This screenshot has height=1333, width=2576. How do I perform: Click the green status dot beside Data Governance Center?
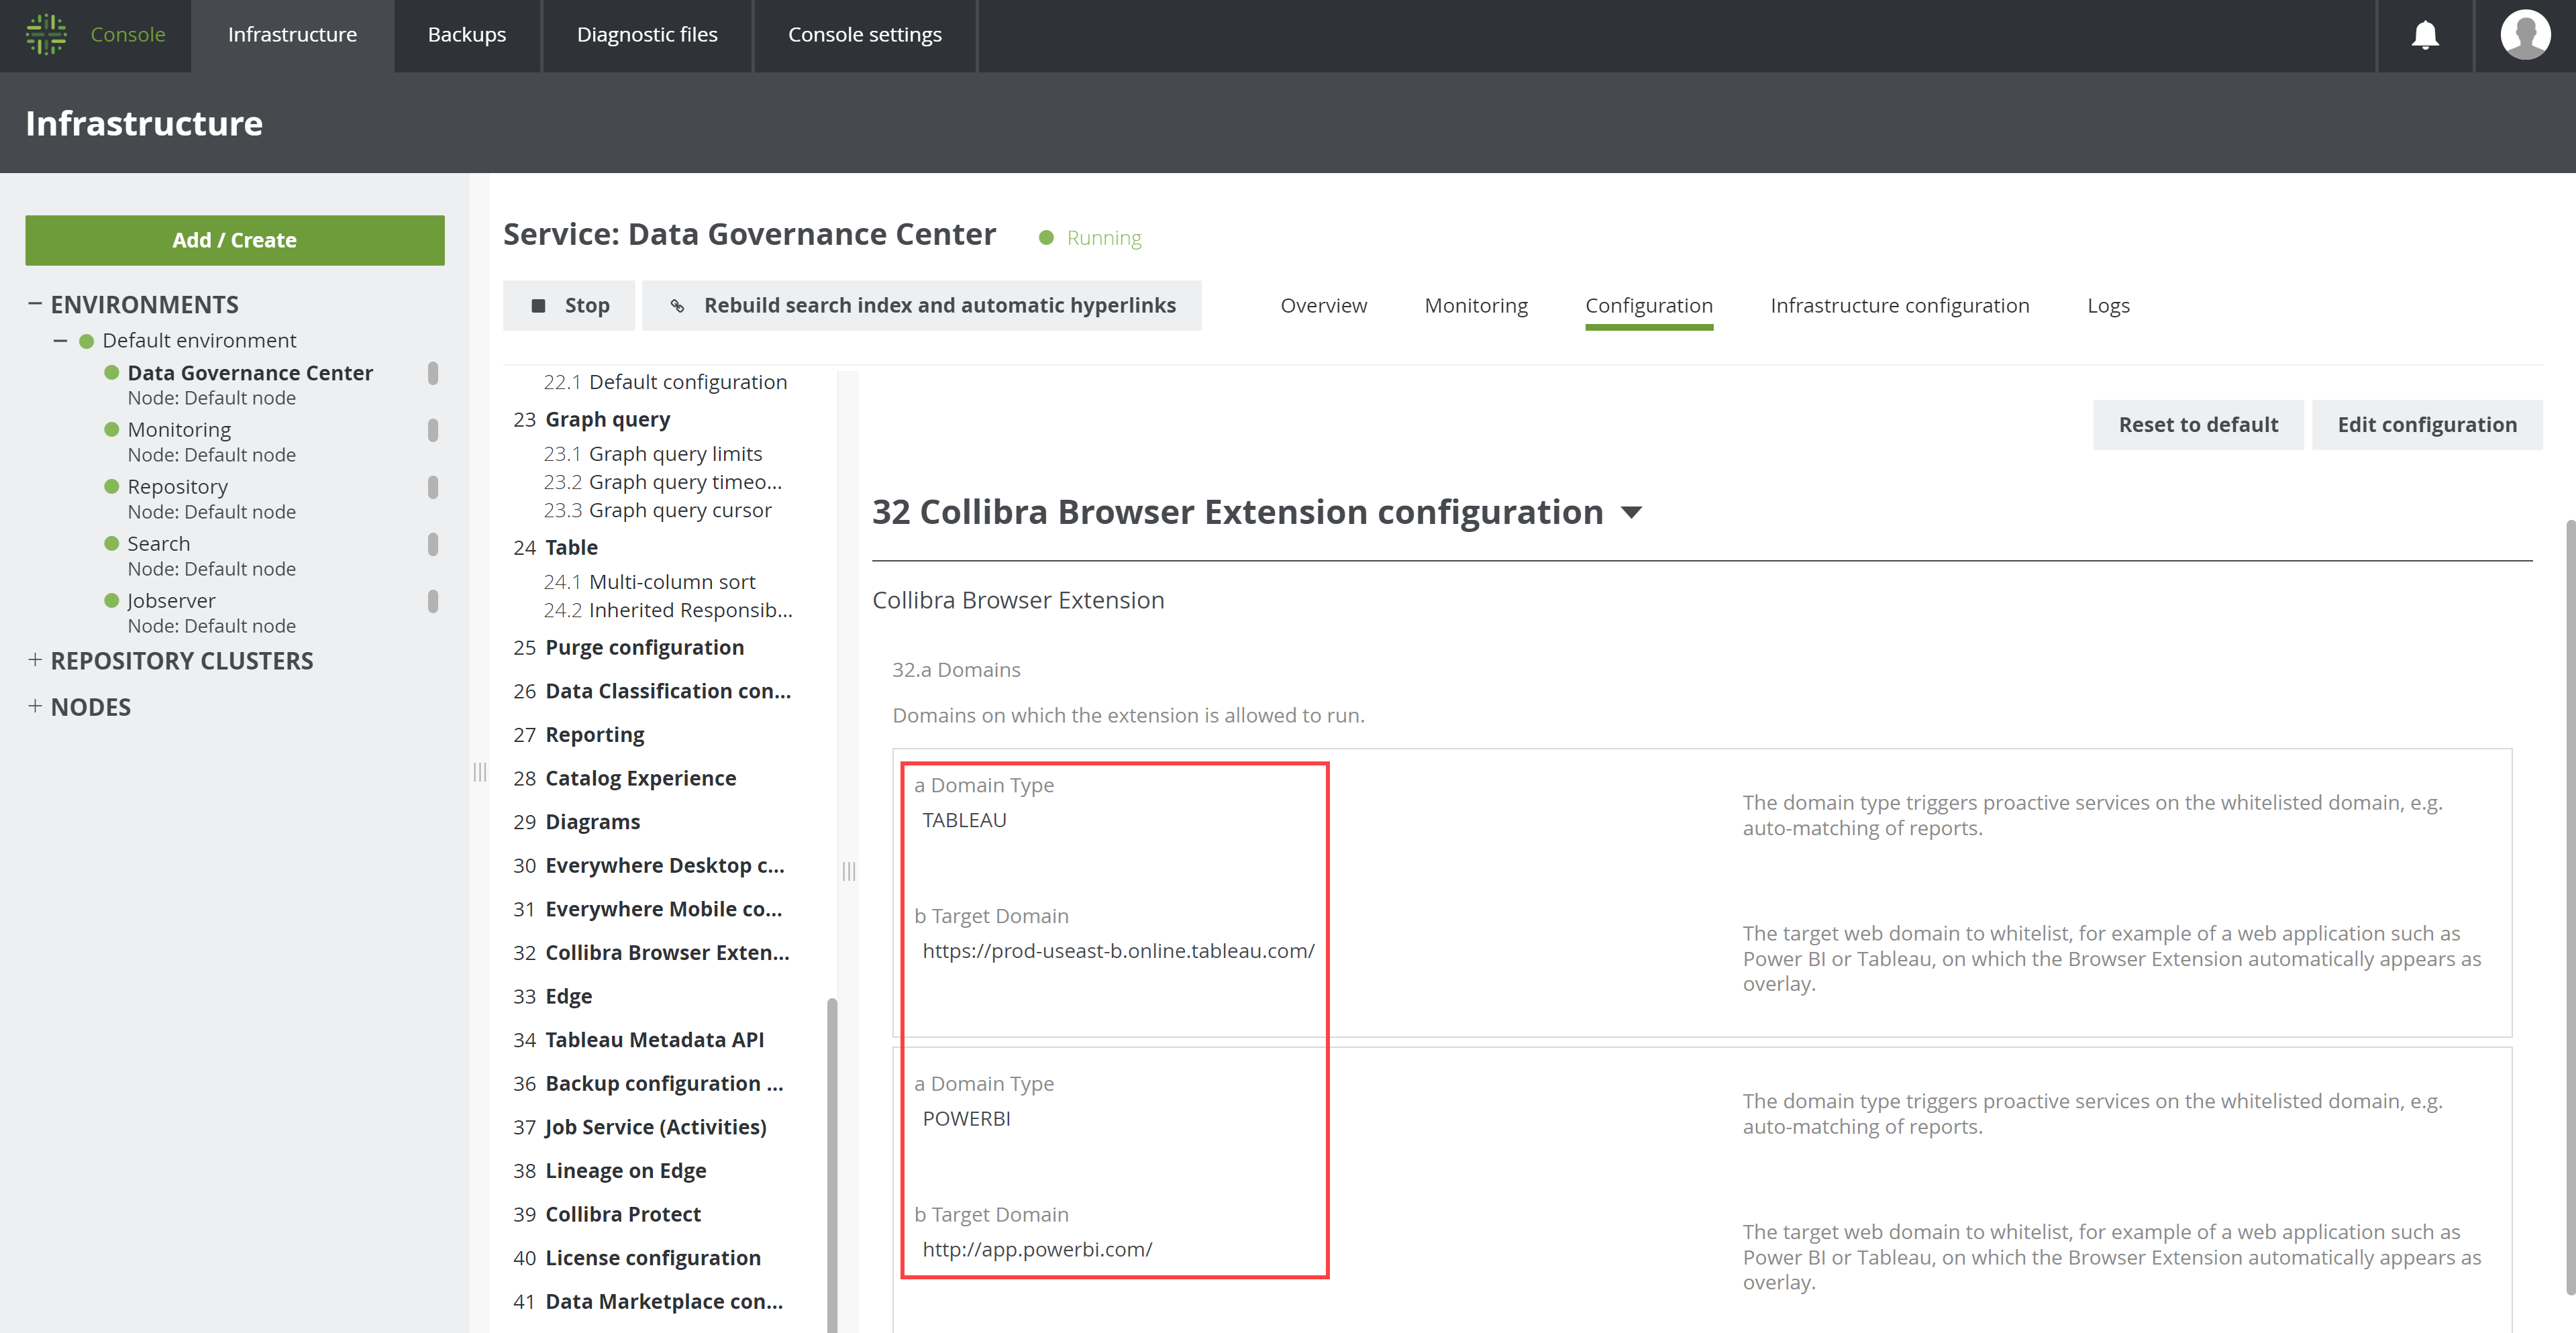tap(112, 372)
